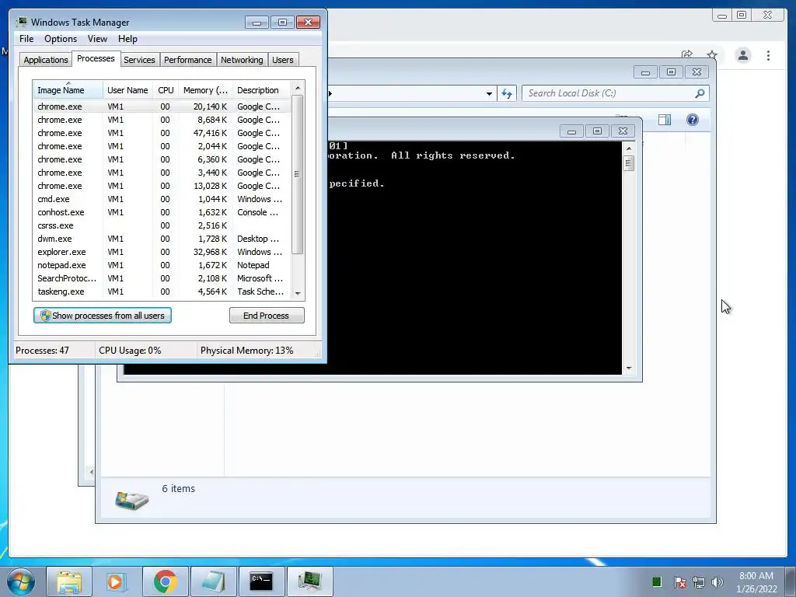796x597 pixels.
Task: Switch to Task Manager taskbar icon
Action: 309,581
